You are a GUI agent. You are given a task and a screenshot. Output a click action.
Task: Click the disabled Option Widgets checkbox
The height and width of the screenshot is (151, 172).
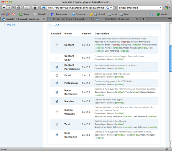click(57, 112)
